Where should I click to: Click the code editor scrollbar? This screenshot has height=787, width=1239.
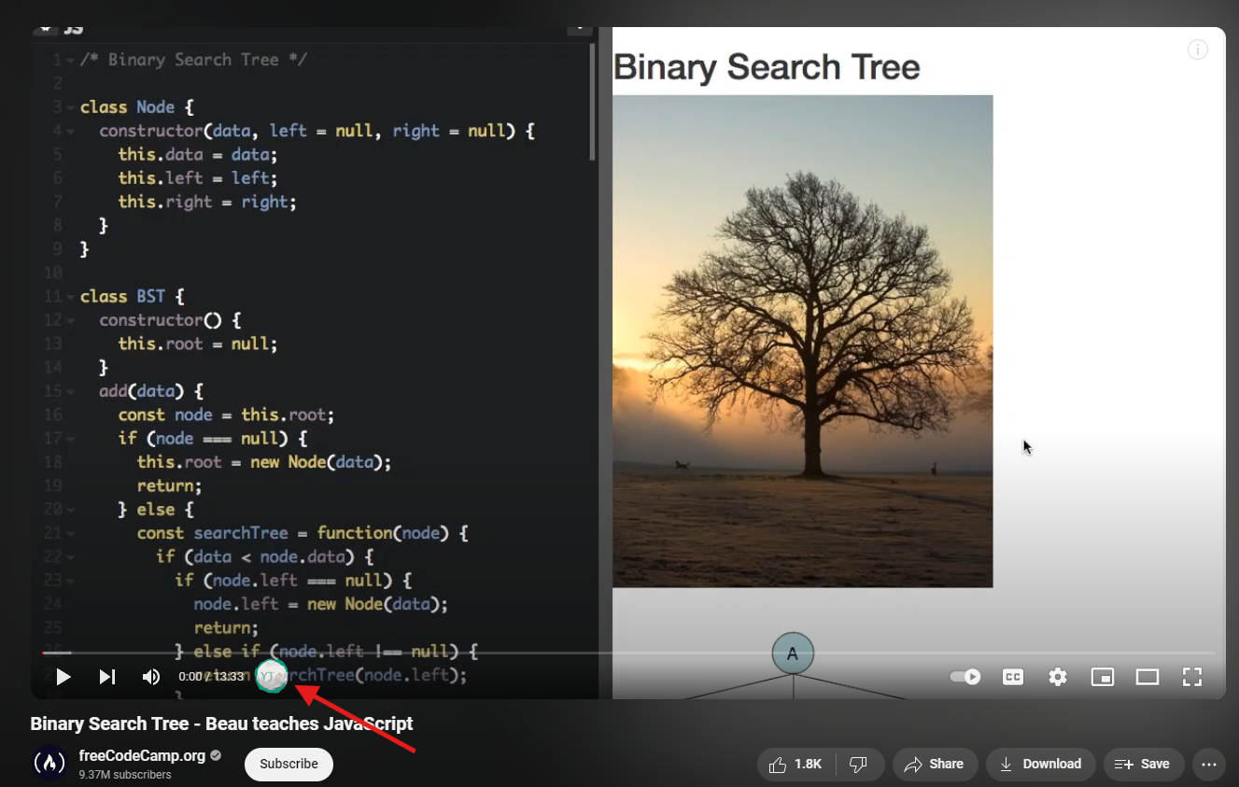(592, 103)
